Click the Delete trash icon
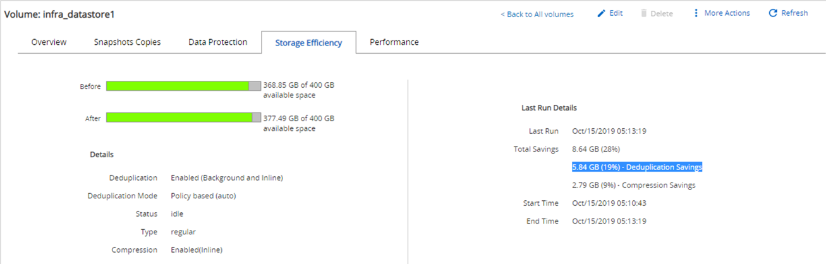The width and height of the screenshot is (826, 264). click(x=644, y=13)
